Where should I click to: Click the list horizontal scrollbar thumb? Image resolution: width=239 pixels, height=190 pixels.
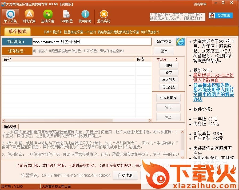(59, 120)
